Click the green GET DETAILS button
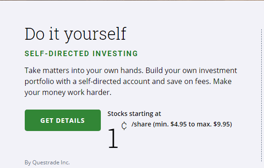264x168 pixels. [63, 120]
